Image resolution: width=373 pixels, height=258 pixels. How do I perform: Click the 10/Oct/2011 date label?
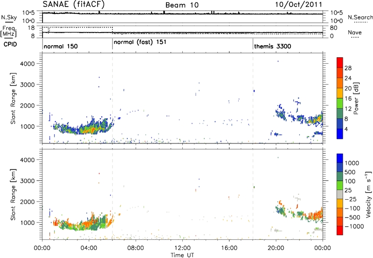pyautogui.click(x=299, y=5)
